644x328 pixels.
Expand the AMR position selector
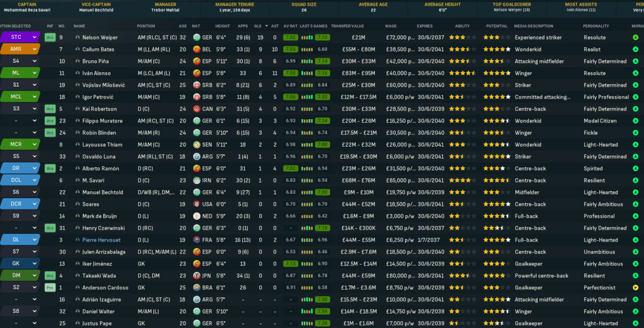34,50
